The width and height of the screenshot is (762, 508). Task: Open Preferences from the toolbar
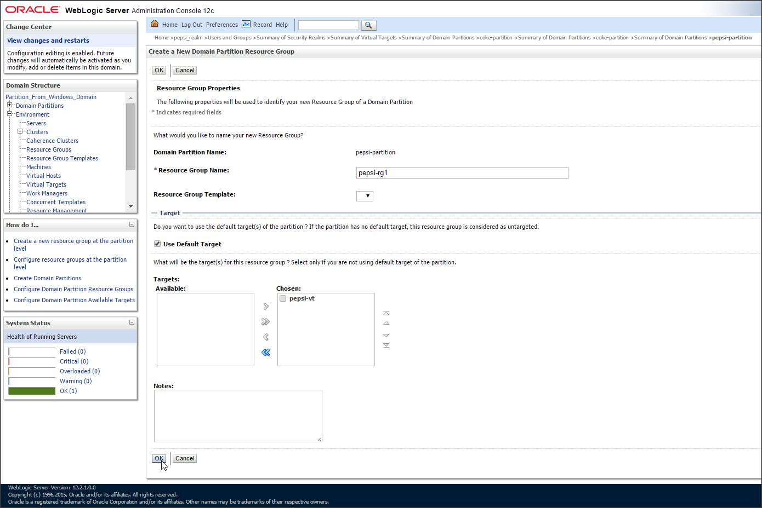[222, 25]
